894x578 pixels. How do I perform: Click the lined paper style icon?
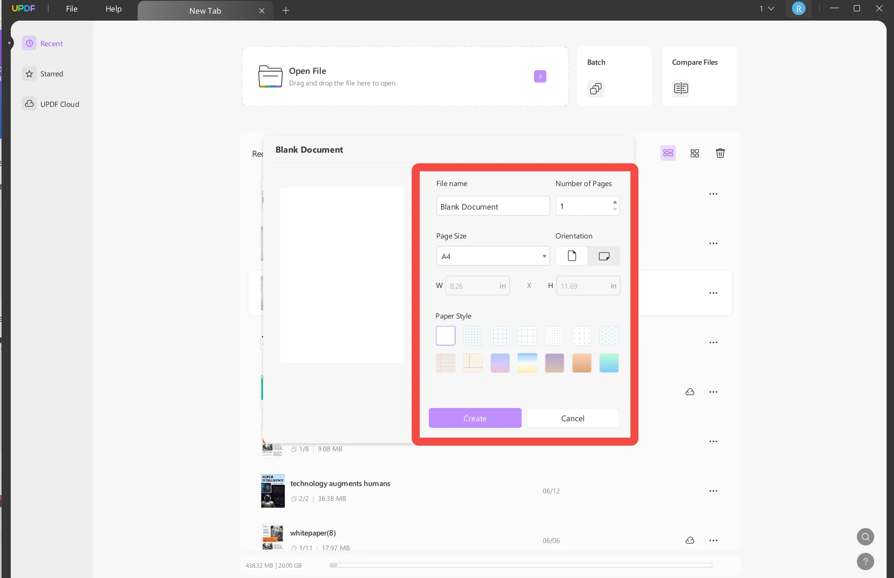coord(446,363)
